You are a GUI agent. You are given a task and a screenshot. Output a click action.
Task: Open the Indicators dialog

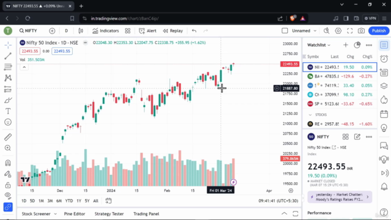coord(106,31)
